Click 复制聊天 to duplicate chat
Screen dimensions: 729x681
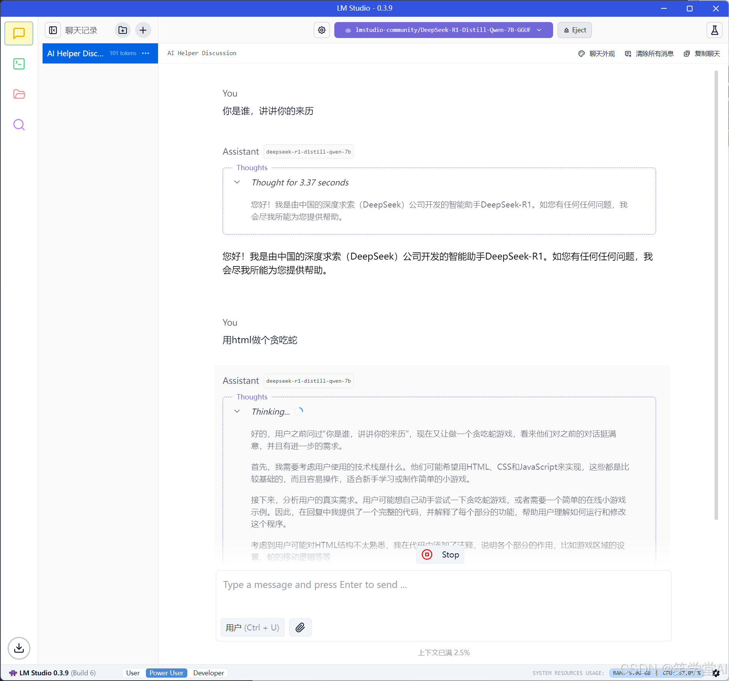point(702,54)
